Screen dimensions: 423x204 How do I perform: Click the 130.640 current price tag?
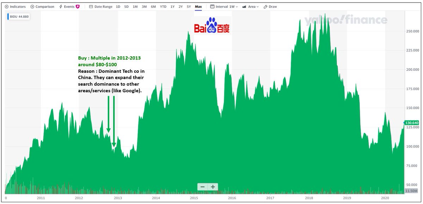point(412,123)
